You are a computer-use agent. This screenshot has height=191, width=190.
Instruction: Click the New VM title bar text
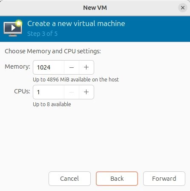[95, 8]
